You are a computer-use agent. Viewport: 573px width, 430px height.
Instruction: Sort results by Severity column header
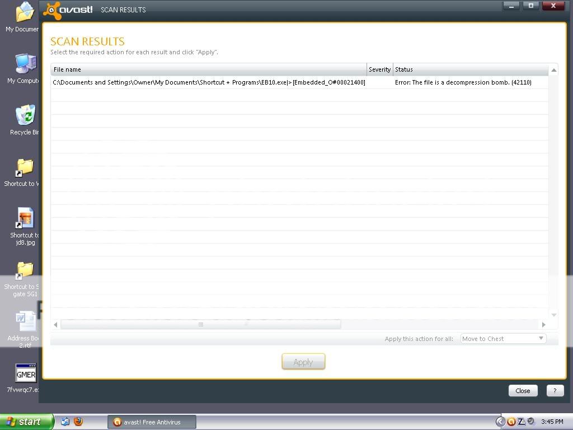pyautogui.click(x=380, y=69)
